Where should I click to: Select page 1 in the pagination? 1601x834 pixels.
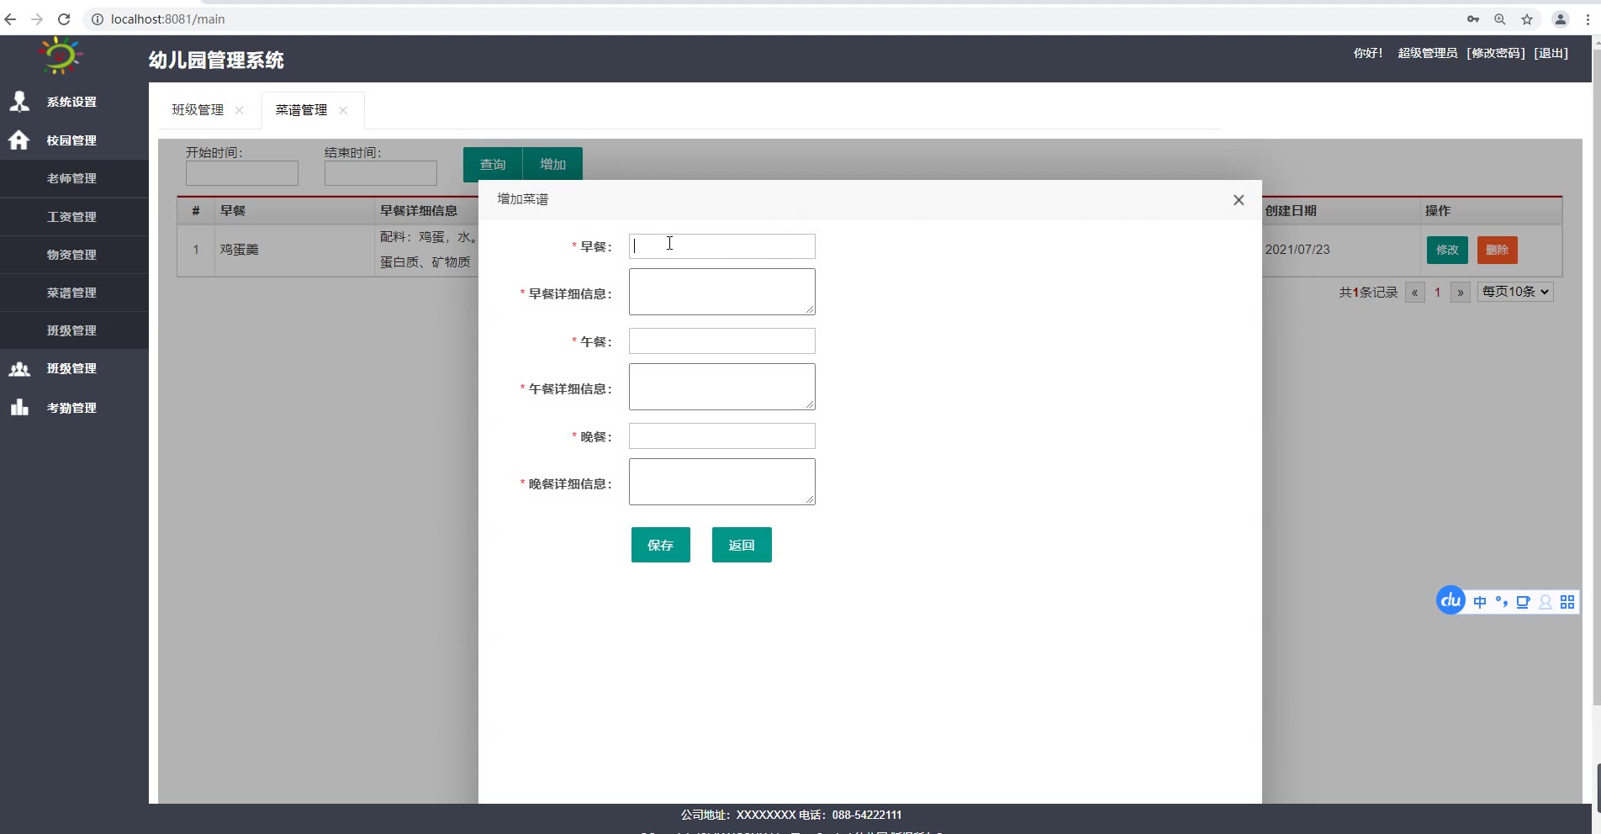click(1438, 293)
